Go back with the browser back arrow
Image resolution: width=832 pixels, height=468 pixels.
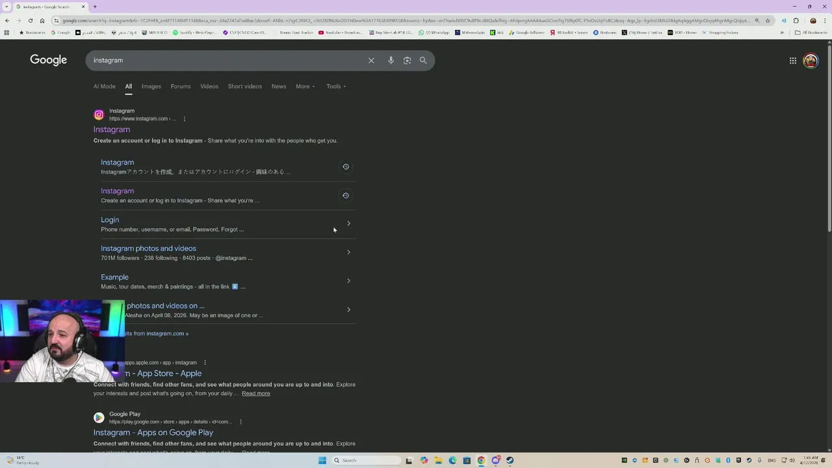(x=7, y=21)
